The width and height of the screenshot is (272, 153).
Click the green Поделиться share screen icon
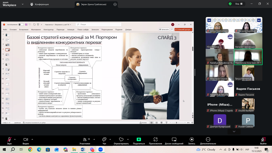139,140
